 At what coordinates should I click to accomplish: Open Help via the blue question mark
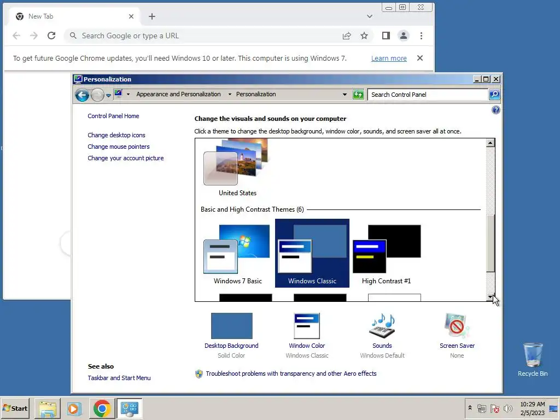click(495, 110)
